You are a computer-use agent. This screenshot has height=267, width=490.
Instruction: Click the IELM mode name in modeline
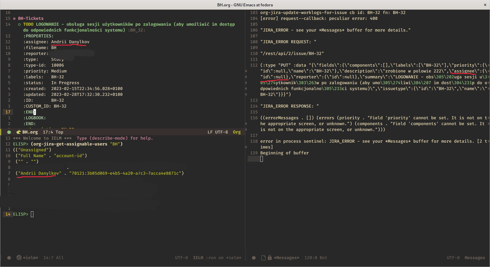point(198,258)
